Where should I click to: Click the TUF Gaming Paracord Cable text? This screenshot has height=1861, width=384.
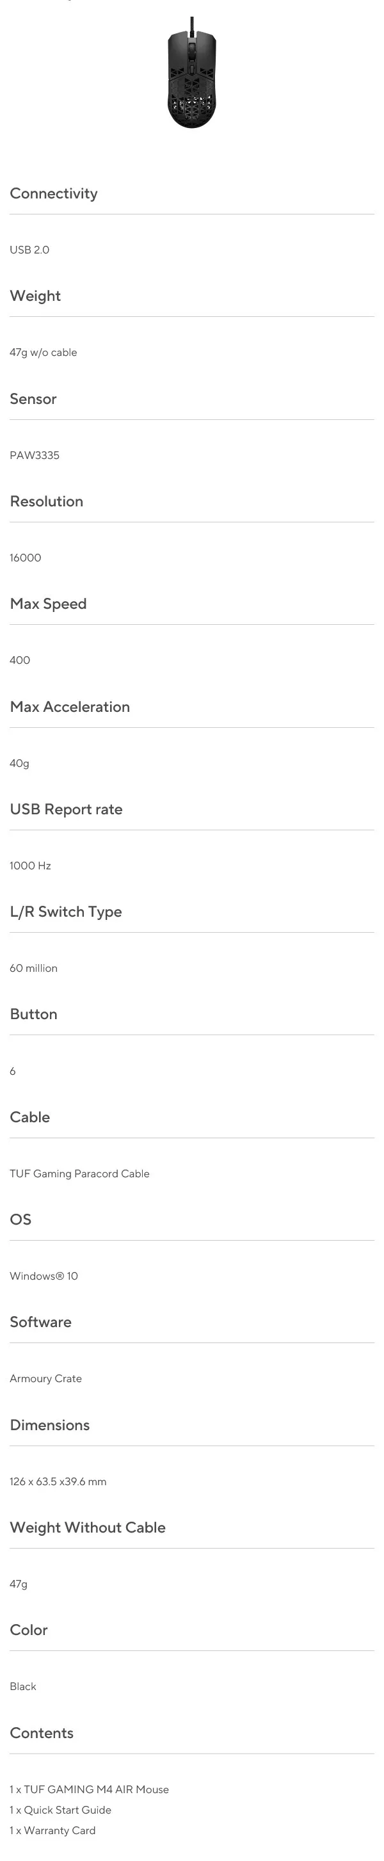pyautogui.click(x=79, y=1173)
